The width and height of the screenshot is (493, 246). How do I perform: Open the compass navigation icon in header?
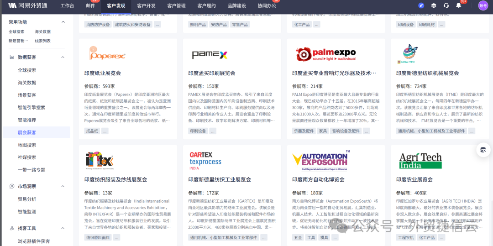(x=421, y=5)
